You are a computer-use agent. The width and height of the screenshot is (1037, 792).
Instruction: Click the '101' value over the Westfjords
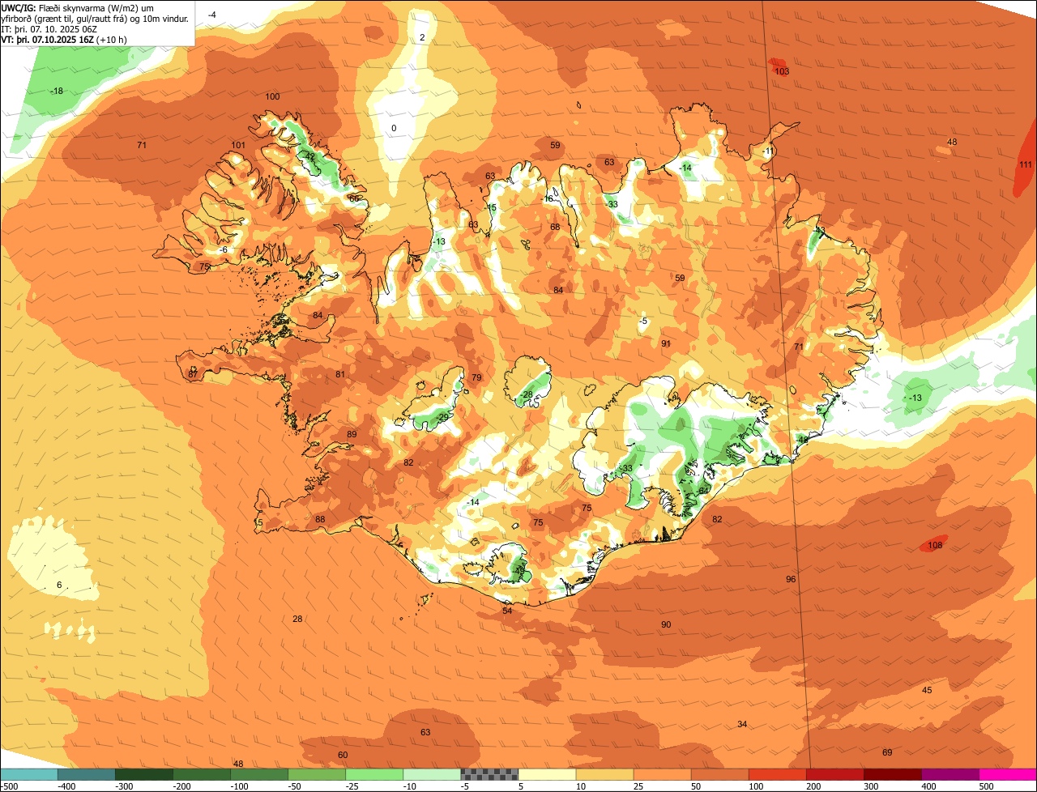pyautogui.click(x=238, y=145)
